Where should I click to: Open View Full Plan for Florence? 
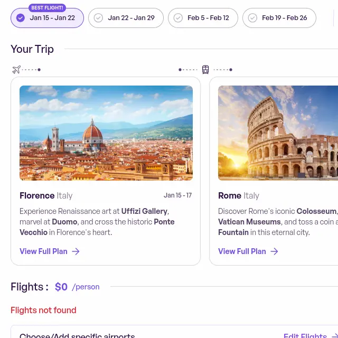tap(50, 251)
